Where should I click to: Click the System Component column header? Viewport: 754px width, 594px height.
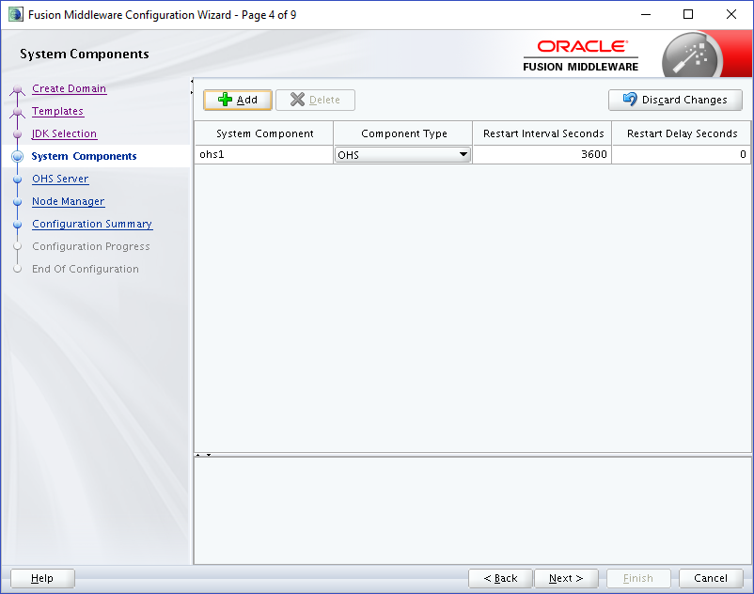[x=264, y=133]
